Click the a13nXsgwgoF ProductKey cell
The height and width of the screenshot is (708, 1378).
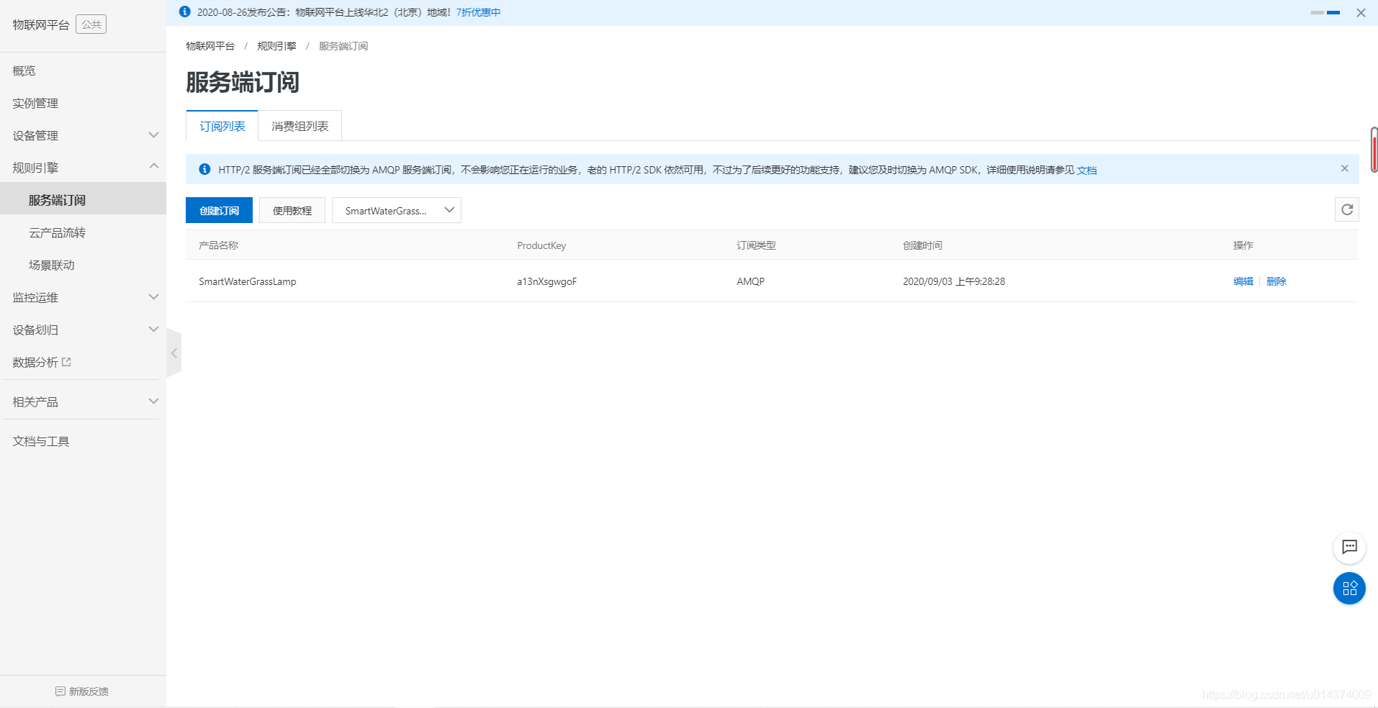coord(546,281)
